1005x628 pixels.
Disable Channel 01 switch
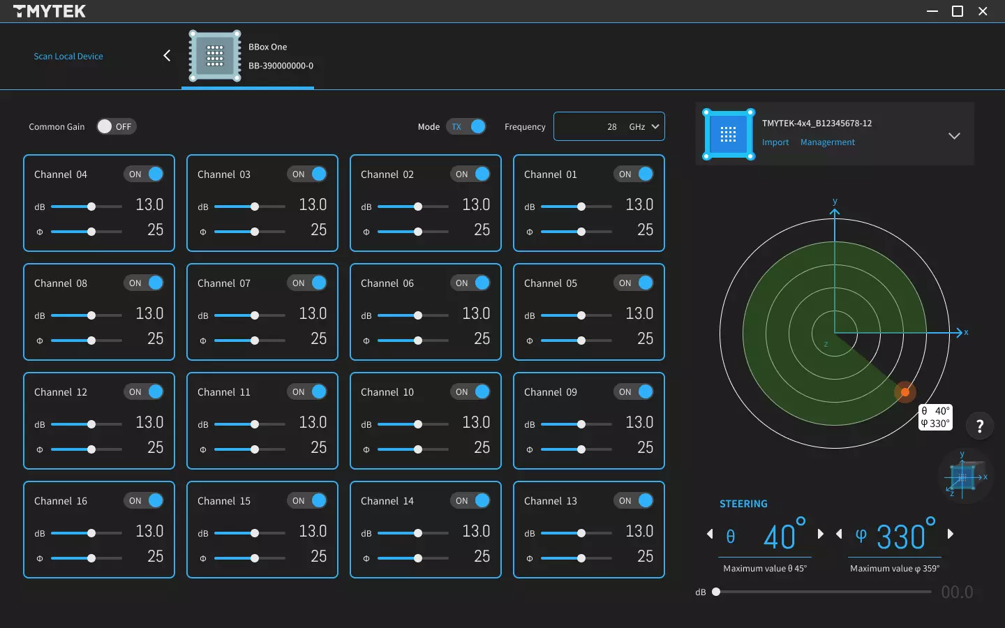(634, 174)
